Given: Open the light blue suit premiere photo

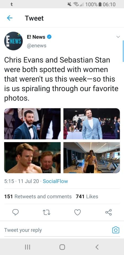Looking at the screenshot, I should tap(92, 124).
